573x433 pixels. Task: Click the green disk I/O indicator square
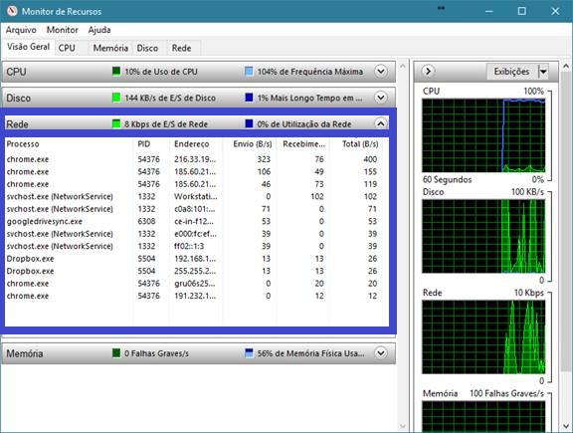click(116, 98)
